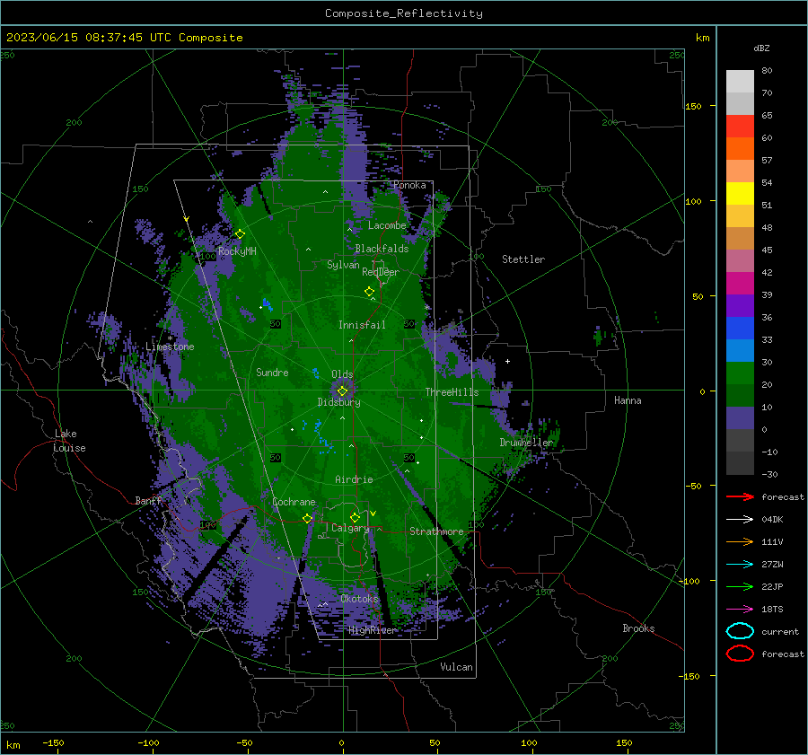Click the yellow diamond marker at radar center
The width and height of the screenshot is (808, 755).
pos(342,391)
